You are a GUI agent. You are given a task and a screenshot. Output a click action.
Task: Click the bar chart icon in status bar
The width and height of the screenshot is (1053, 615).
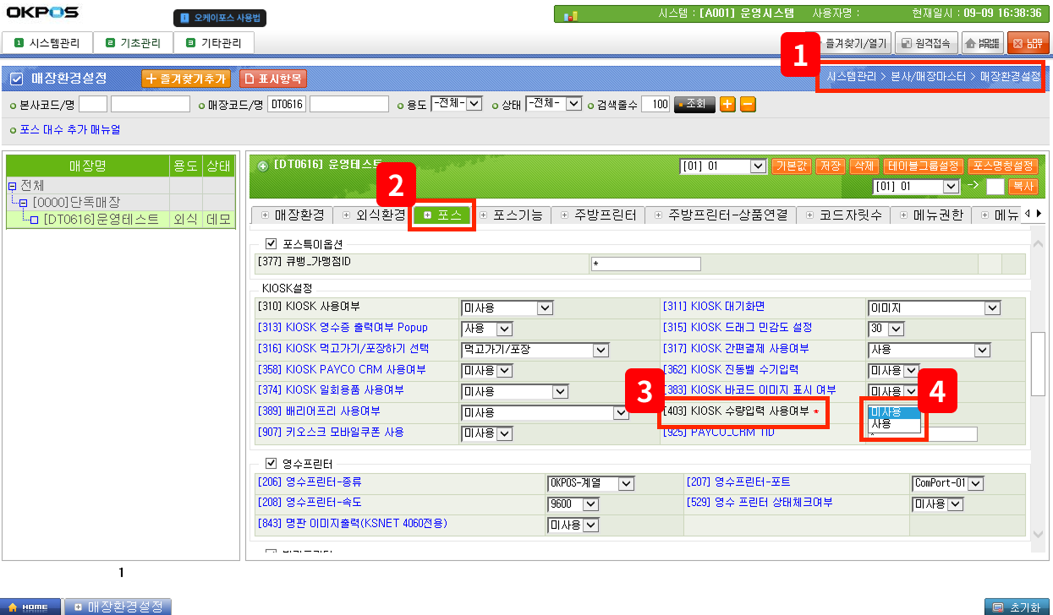(571, 14)
